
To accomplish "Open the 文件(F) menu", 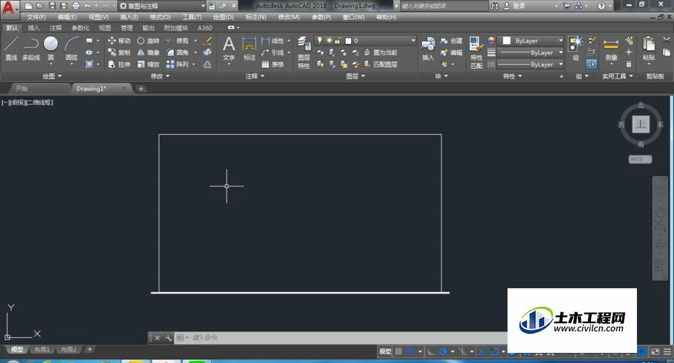I will coord(36,18).
